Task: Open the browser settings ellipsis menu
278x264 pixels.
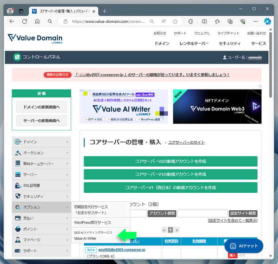Action: tap(255, 21)
